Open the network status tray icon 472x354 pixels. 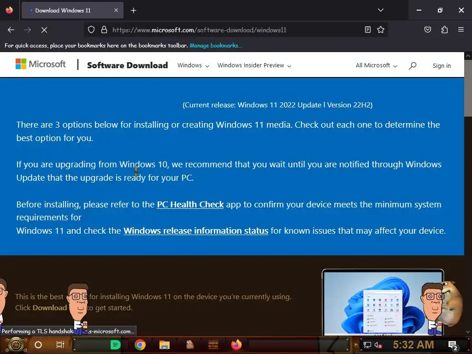[x=367, y=345]
